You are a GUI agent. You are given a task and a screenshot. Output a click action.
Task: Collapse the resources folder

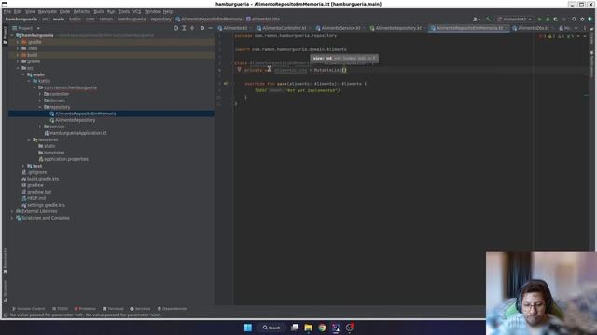point(29,140)
